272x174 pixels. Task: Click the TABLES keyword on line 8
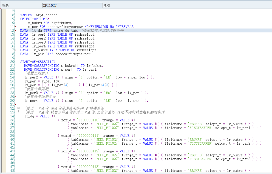27,15
